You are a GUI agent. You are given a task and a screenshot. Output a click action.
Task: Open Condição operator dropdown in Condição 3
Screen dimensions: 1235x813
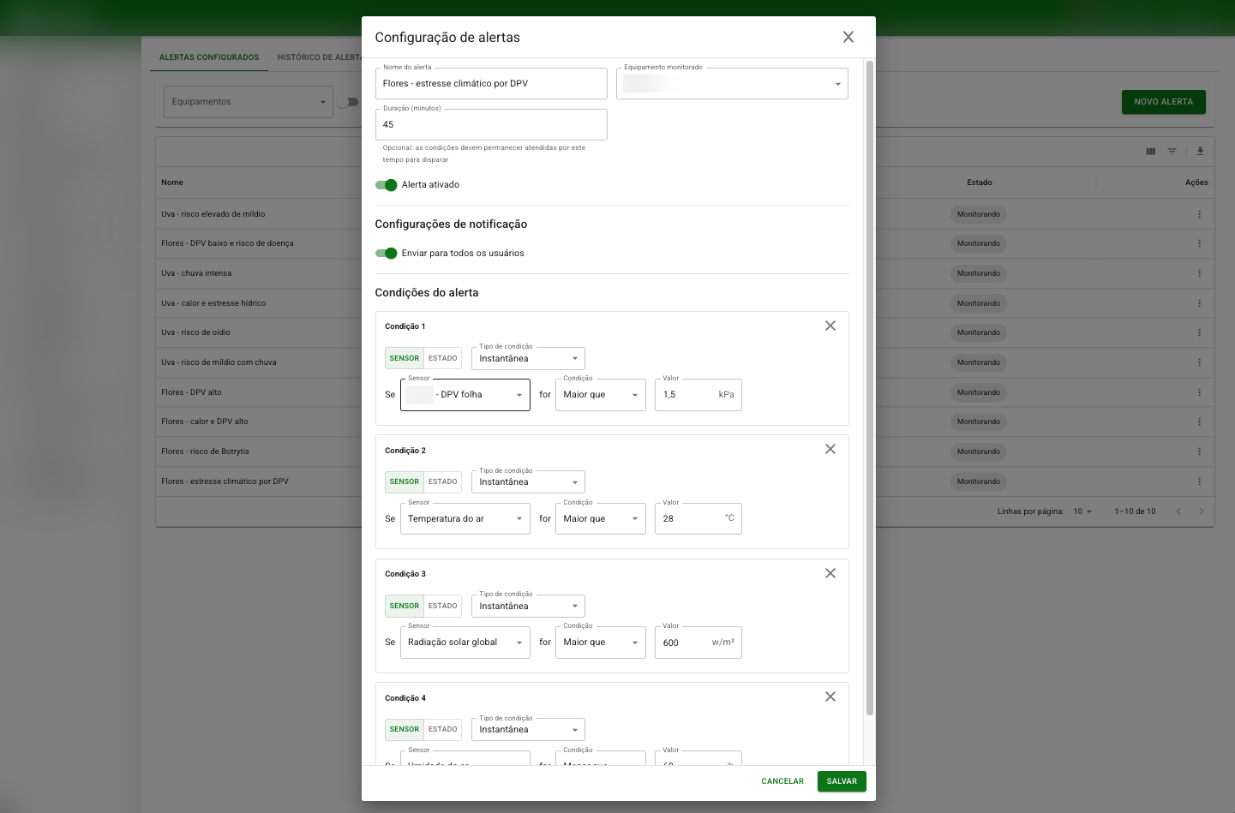coord(601,643)
